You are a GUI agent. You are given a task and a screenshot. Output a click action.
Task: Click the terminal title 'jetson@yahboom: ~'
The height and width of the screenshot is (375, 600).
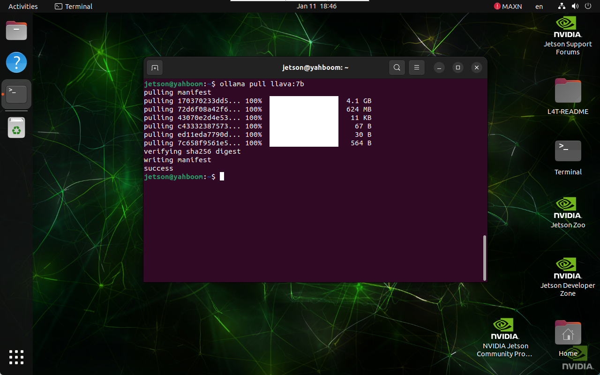pyautogui.click(x=315, y=67)
